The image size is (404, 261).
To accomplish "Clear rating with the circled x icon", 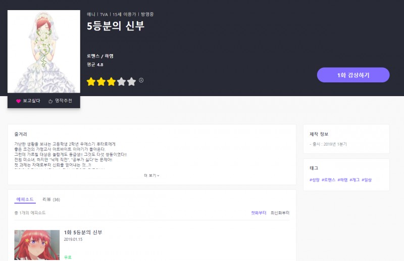I will 141,80.
